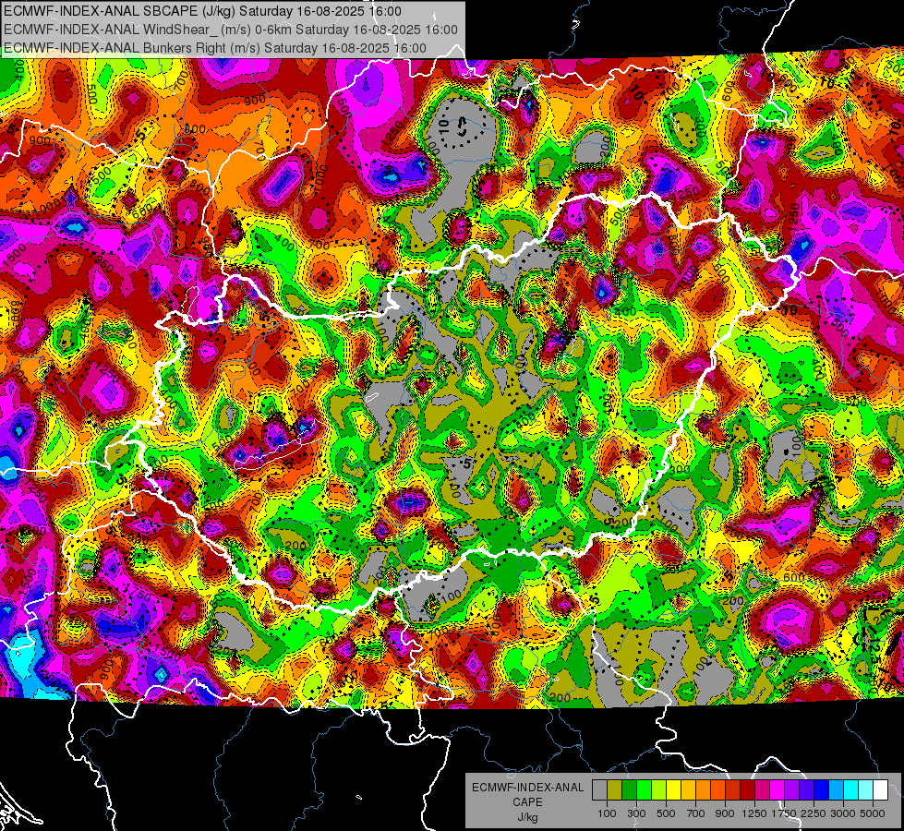The height and width of the screenshot is (831, 904).
Task: Click the red-orange swatch in the legend
Action: pos(717,790)
